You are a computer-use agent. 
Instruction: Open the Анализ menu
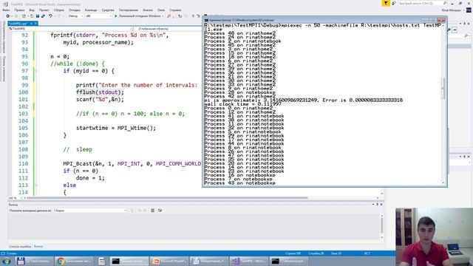click(x=148, y=10)
